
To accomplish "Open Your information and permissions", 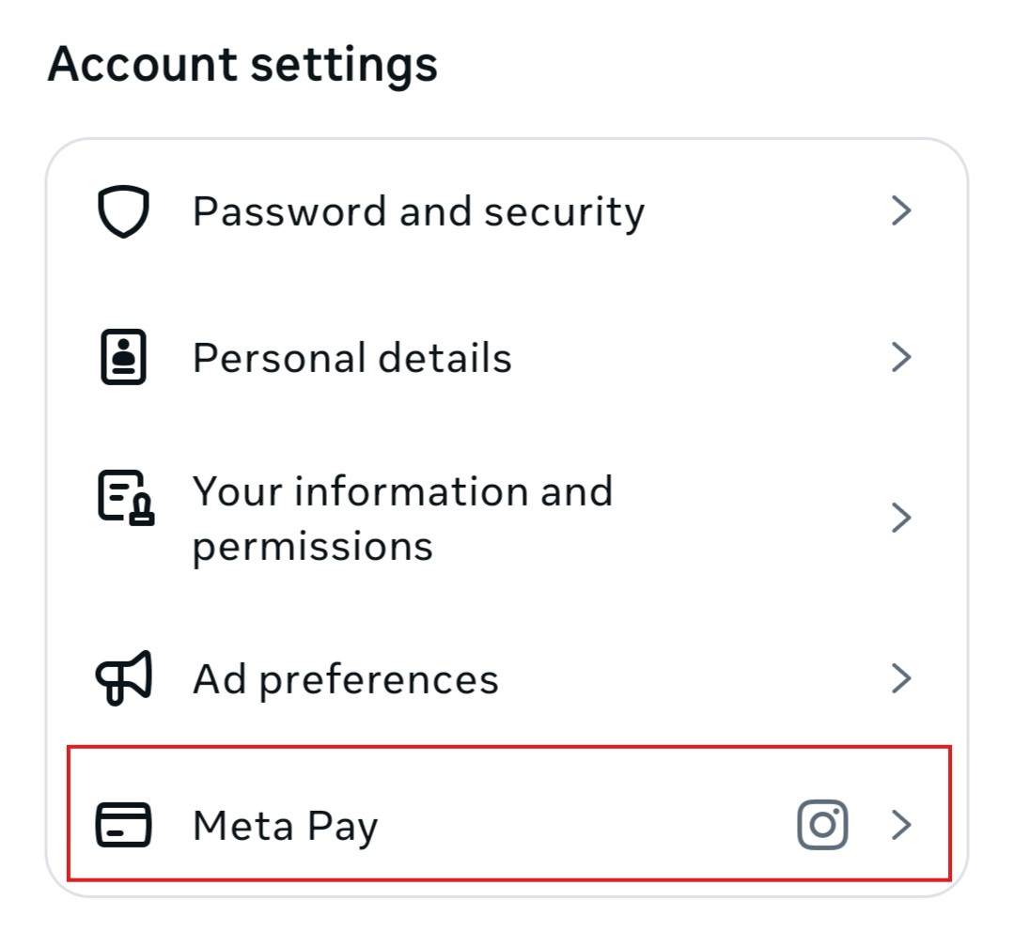I will point(403,517).
